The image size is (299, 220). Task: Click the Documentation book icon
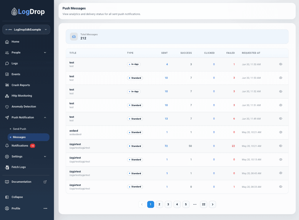(x=7, y=182)
